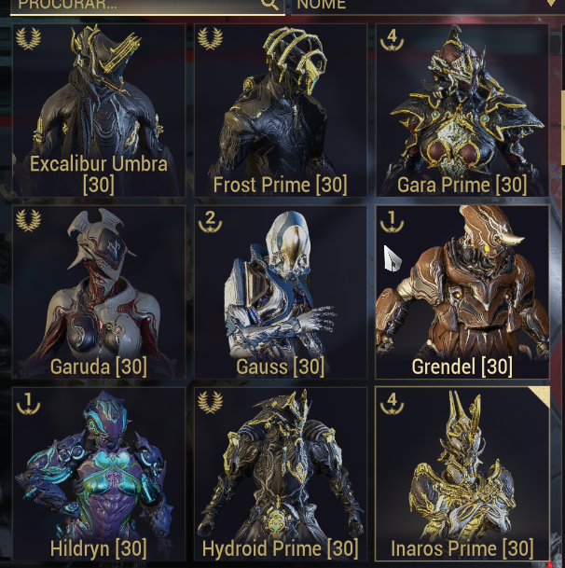Screen dimensions: 565x568
Task: Expand sort options via dropdown arrow
Action: [551, 3]
